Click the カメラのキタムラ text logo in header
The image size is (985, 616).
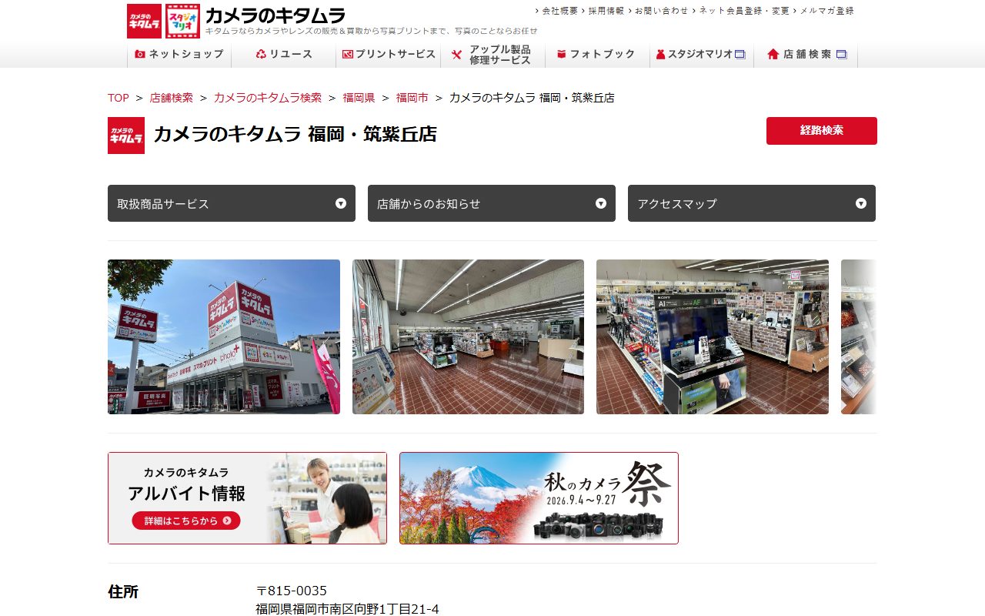tap(275, 15)
